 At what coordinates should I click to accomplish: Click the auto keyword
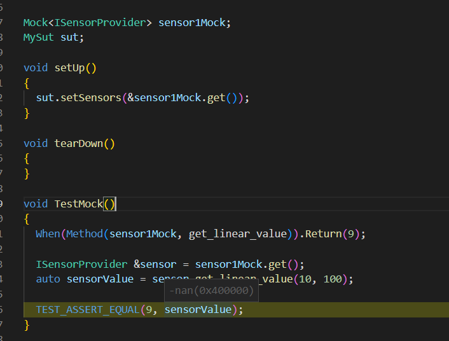pos(48,279)
